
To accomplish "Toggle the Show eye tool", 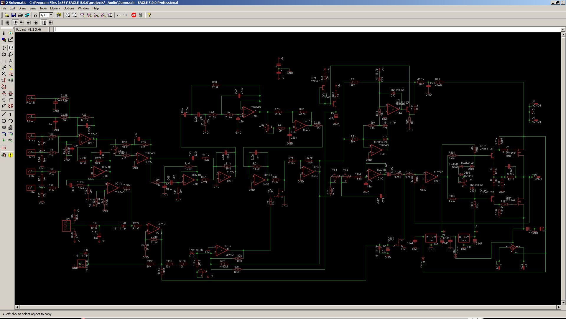I will point(11,33).
